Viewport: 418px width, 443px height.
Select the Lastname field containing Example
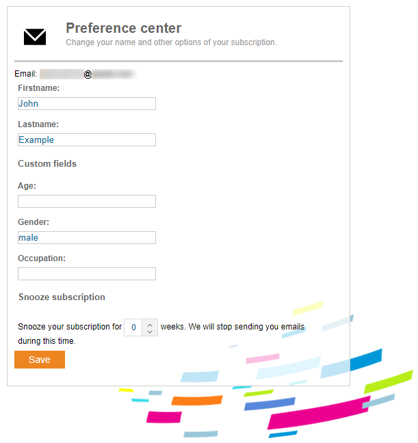tap(87, 140)
